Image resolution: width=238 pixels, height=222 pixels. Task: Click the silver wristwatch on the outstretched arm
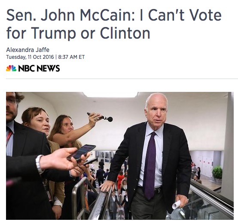39,164
